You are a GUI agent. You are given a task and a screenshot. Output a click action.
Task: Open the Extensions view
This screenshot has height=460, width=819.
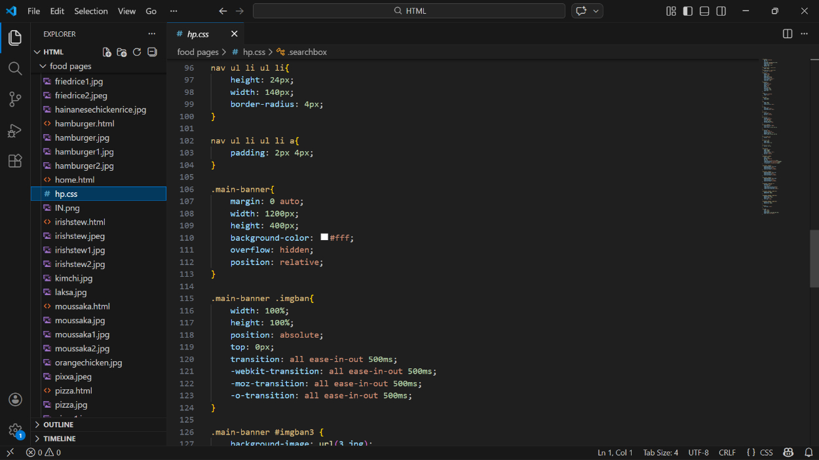(x=15, y=161)
